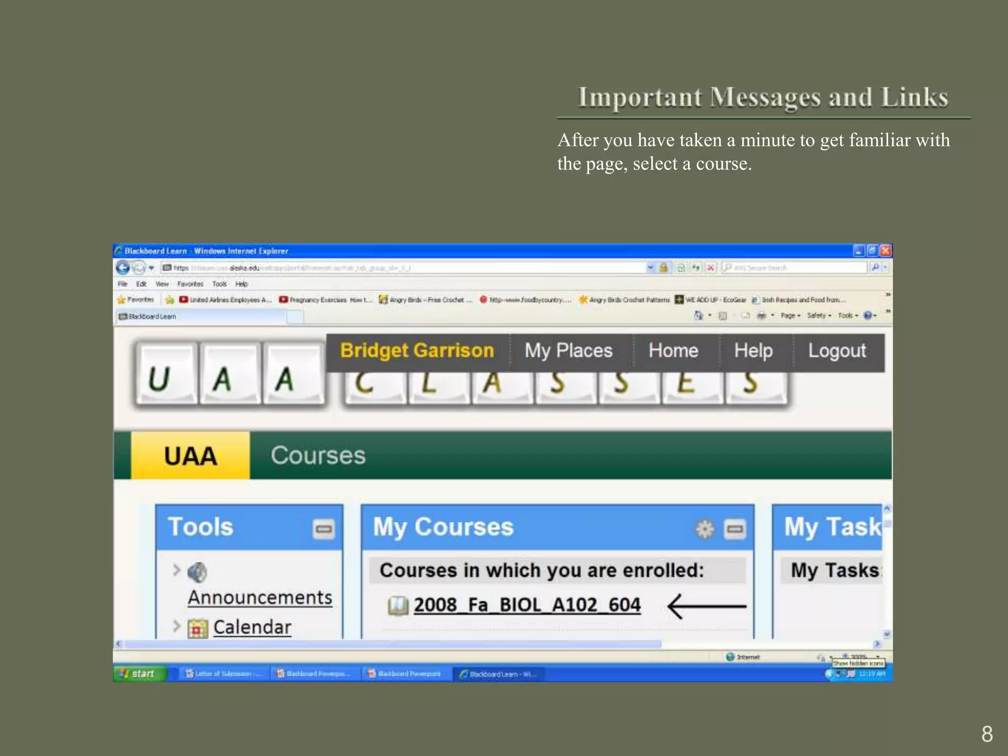
Task: Open course 2008_Fa_BIOL_A102_604
Action: click(527, 605)
